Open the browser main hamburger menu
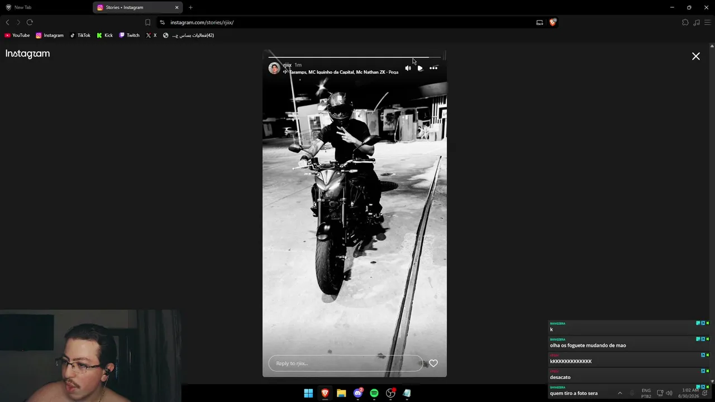The height and width of the screenshot is (402, 715). click(708, 22)
